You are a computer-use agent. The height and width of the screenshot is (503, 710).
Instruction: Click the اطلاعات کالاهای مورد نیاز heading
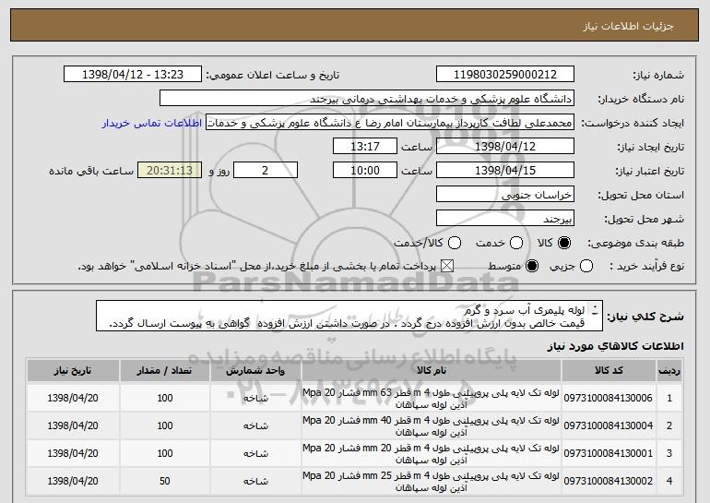coord(616,346)
